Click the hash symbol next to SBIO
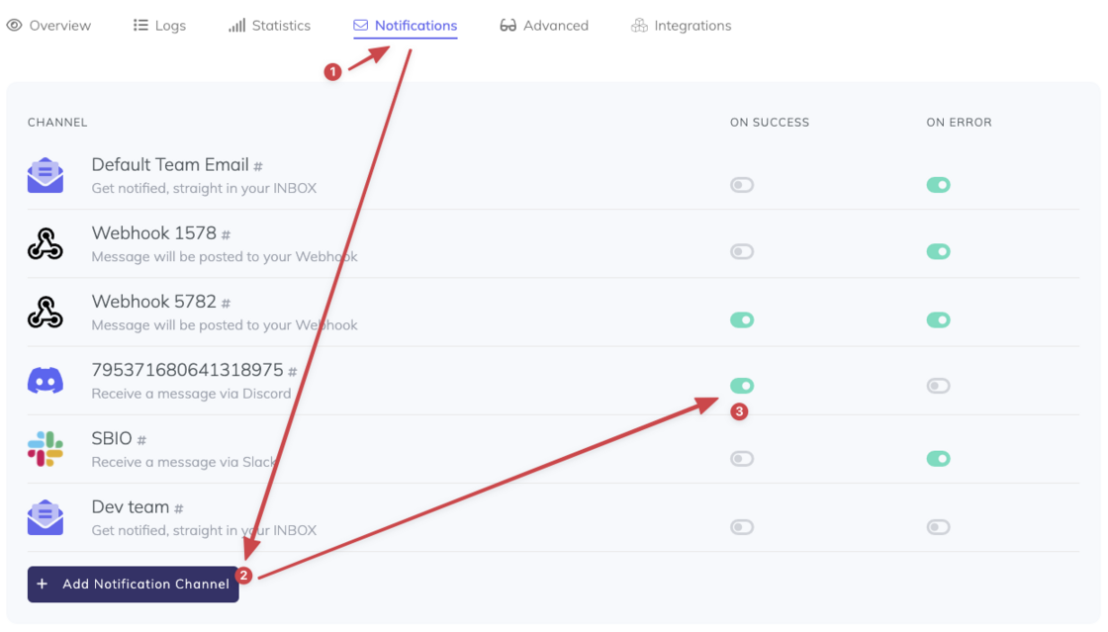Screen dimensions: 1108x632 point(141,440)
